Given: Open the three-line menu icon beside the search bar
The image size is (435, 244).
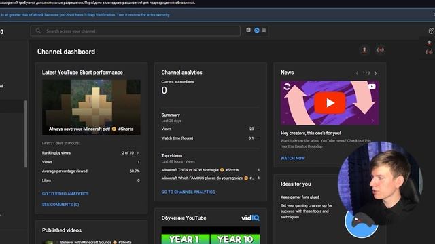Looking at the screenshot, I should pos(264,30).
